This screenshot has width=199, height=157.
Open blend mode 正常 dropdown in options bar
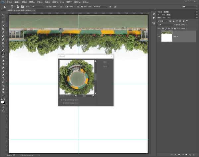[37, 7]
